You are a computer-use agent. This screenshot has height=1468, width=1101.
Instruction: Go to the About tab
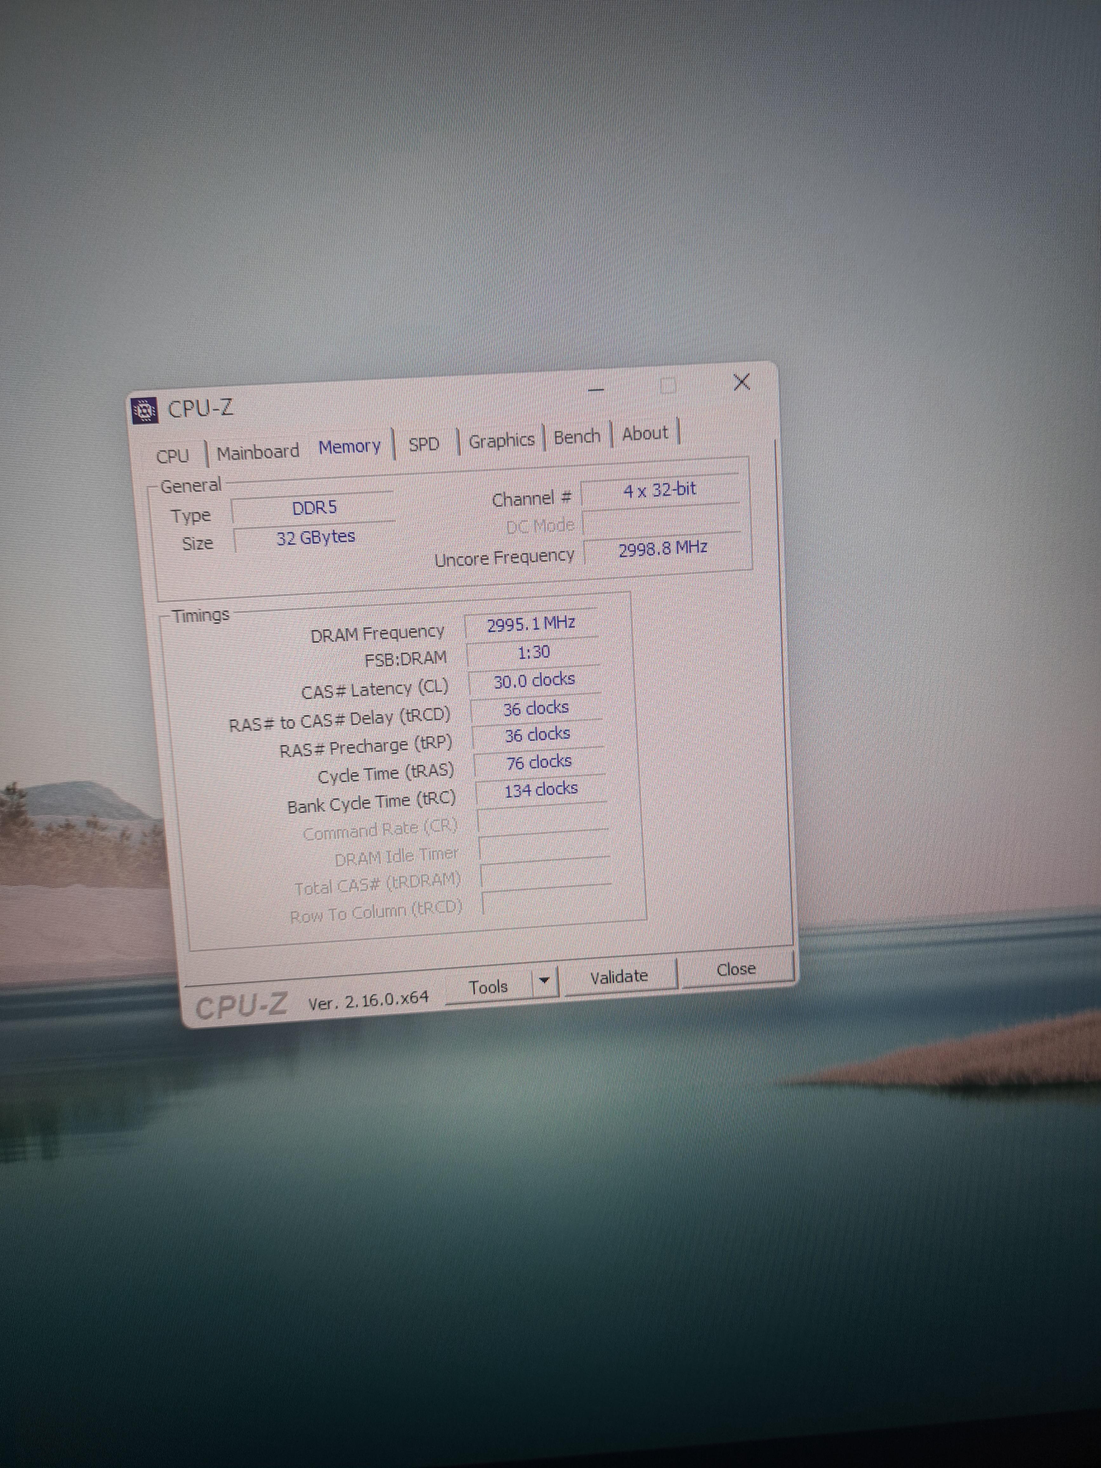(644, 433)
